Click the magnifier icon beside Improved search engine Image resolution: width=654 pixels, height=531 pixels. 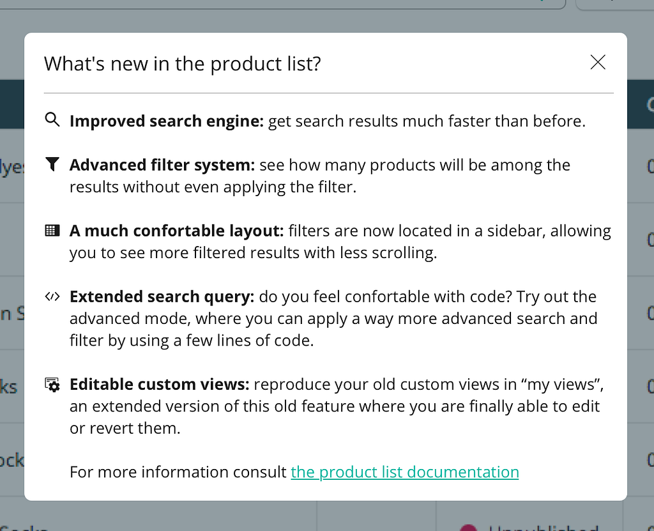tap(52, 119)
